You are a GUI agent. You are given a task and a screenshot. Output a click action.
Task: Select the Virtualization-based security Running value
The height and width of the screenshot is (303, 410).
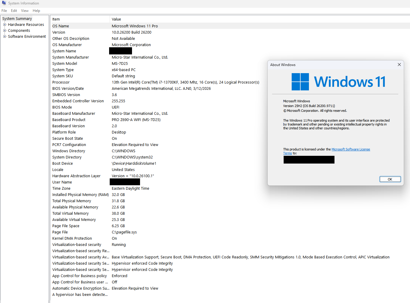(119, 245)
